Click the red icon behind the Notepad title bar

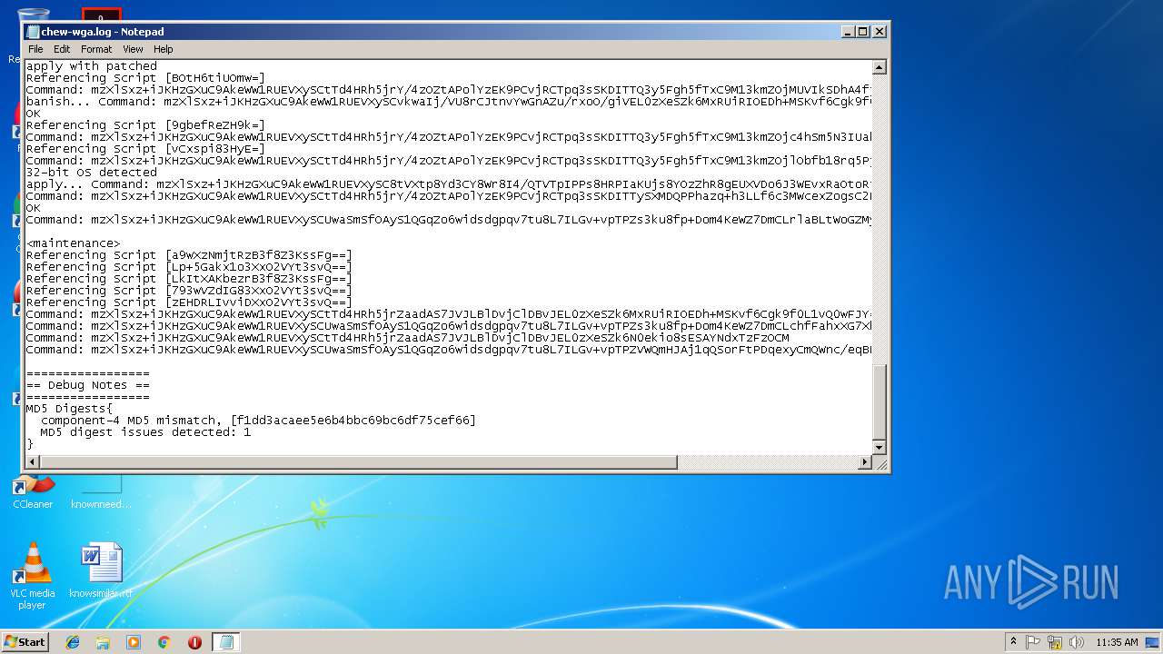(x=101, y=15)
